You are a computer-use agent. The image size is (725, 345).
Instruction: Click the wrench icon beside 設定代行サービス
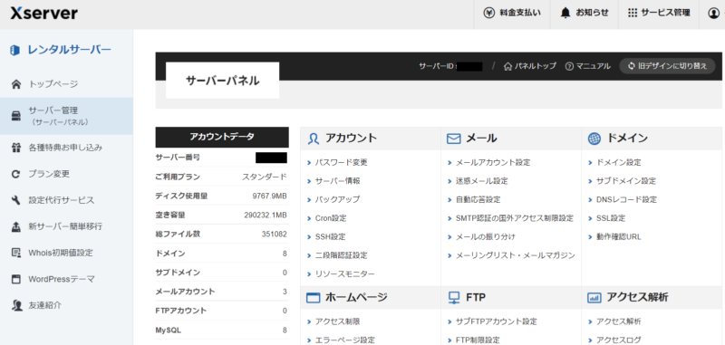(x=16, y=200)
